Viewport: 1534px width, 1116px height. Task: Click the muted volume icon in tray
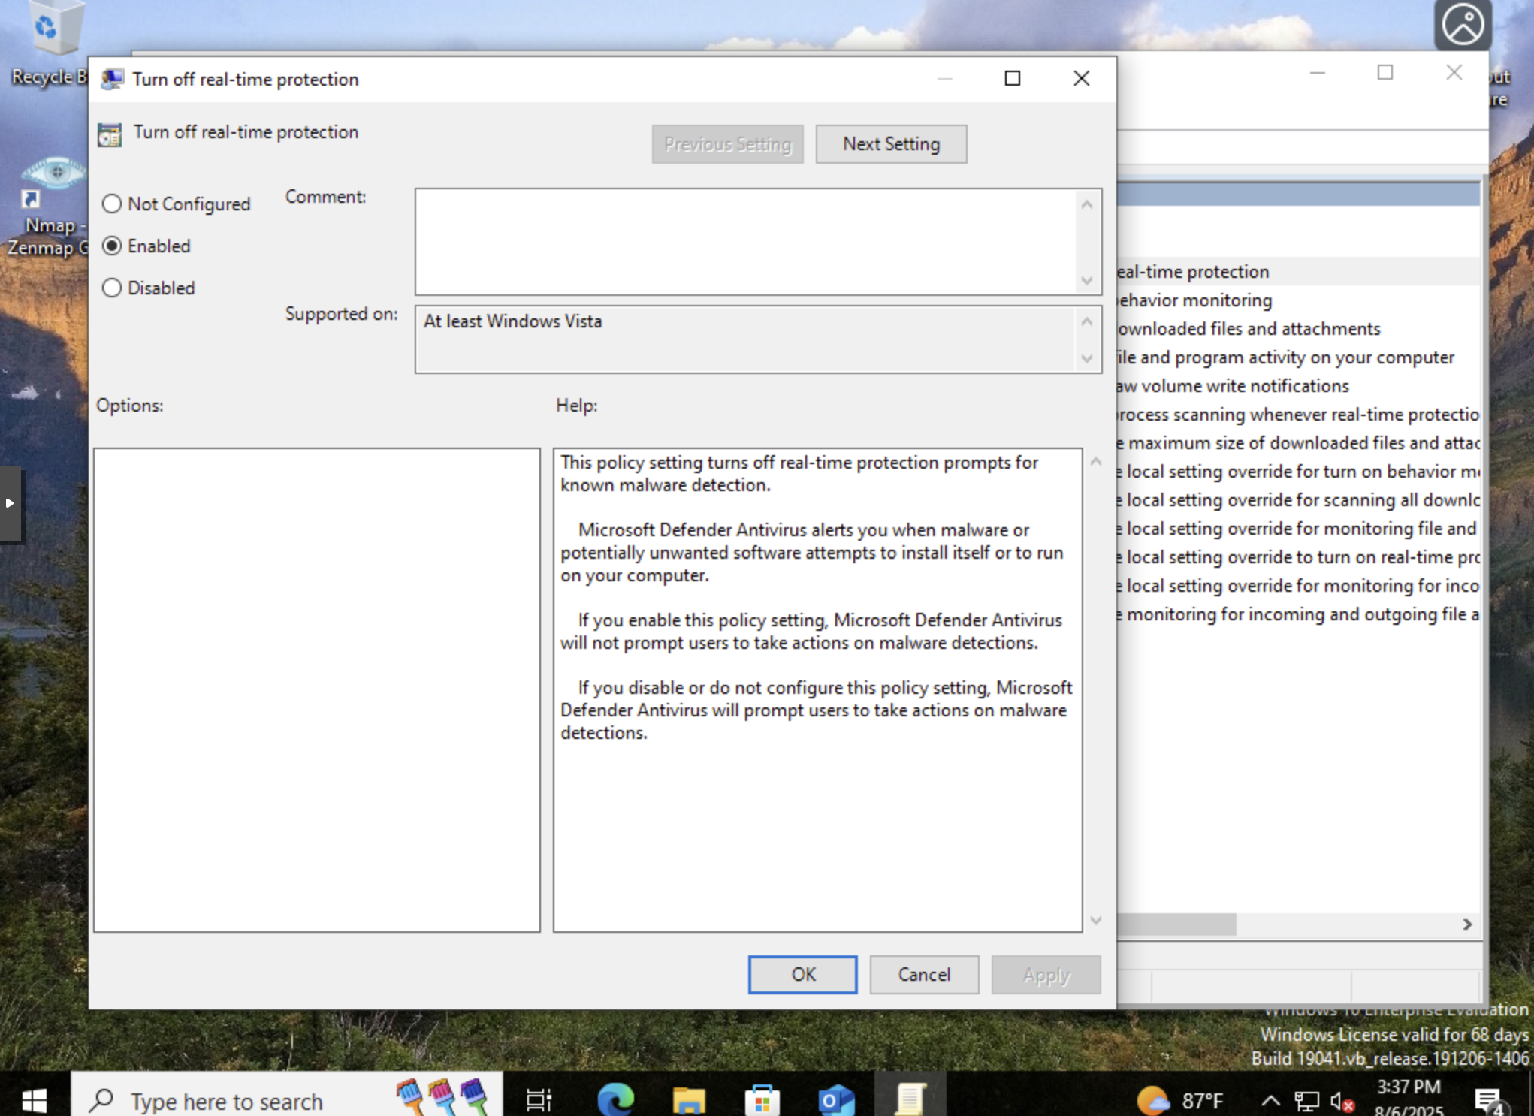[x=1342, y=1102]
